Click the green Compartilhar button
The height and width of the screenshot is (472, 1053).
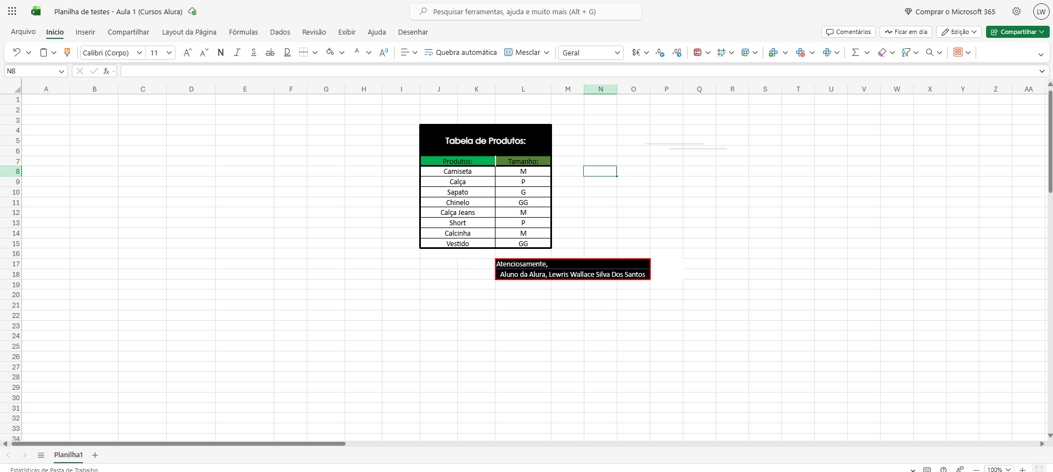point(1017,32)
